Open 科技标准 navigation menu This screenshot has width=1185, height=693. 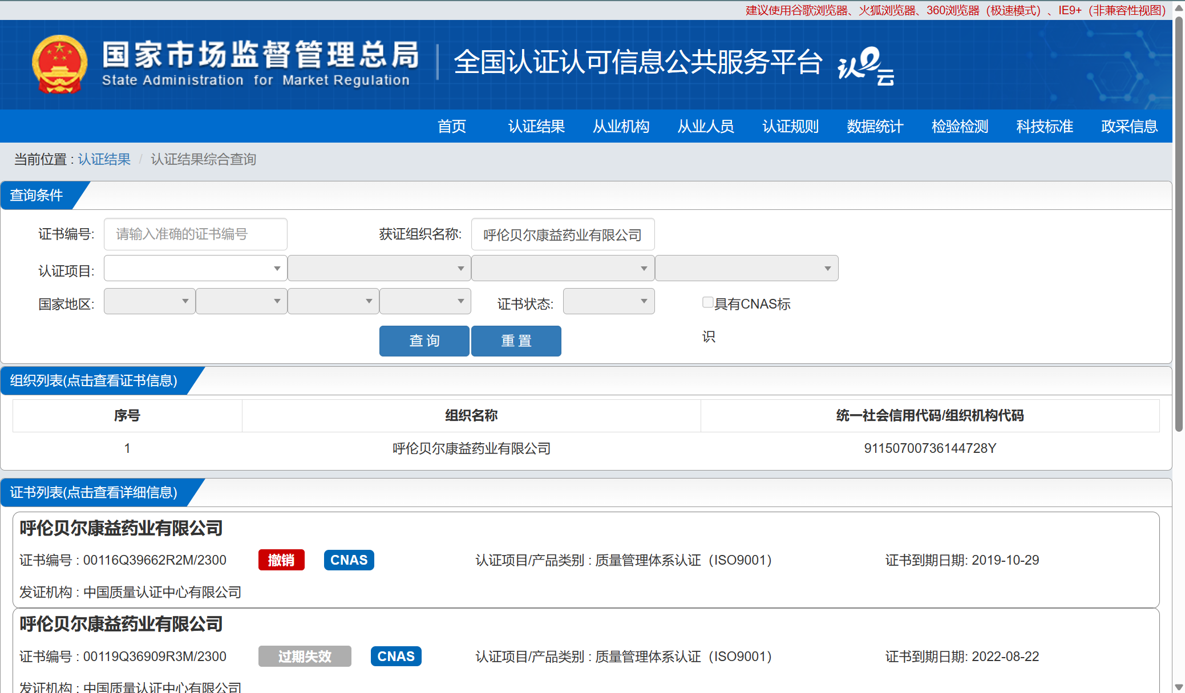coord(1045,127)
